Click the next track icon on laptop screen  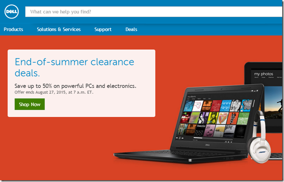[183, 138]
